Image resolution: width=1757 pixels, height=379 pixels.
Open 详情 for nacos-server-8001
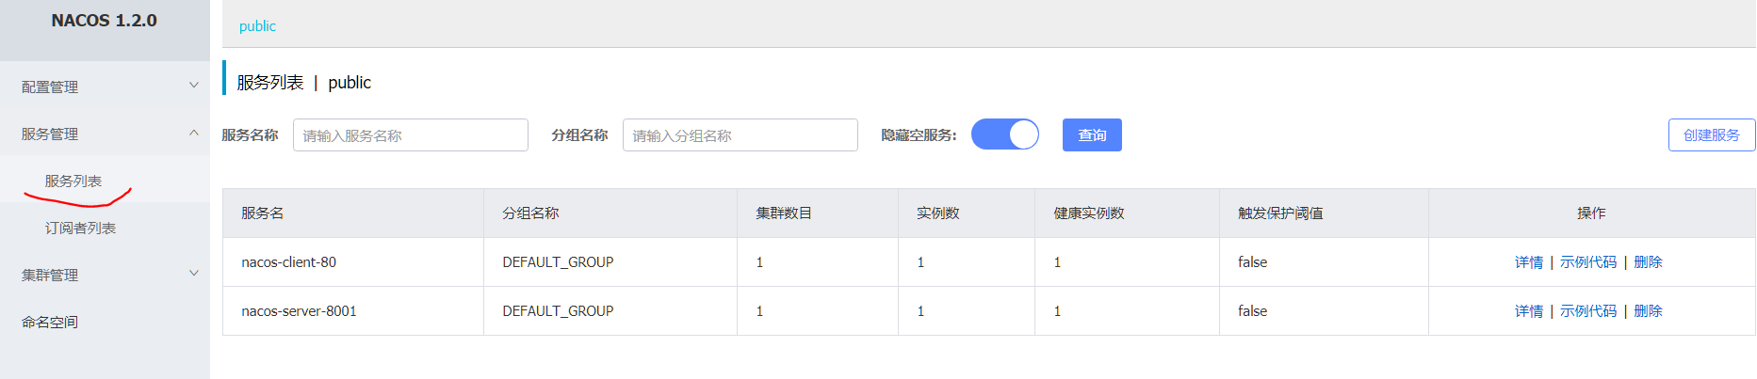coord(1529,311)
